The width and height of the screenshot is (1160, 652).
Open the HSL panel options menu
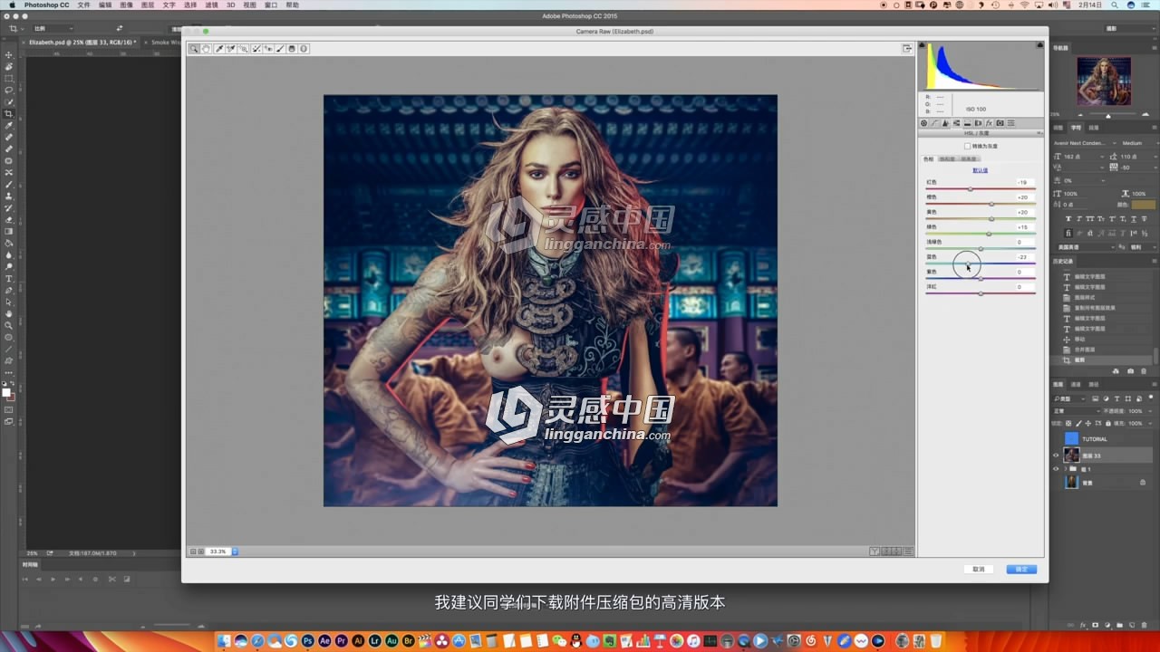(x=1039, y=133)
